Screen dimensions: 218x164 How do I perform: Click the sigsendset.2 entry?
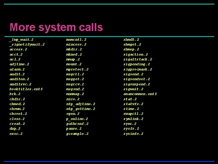(137, 79)
